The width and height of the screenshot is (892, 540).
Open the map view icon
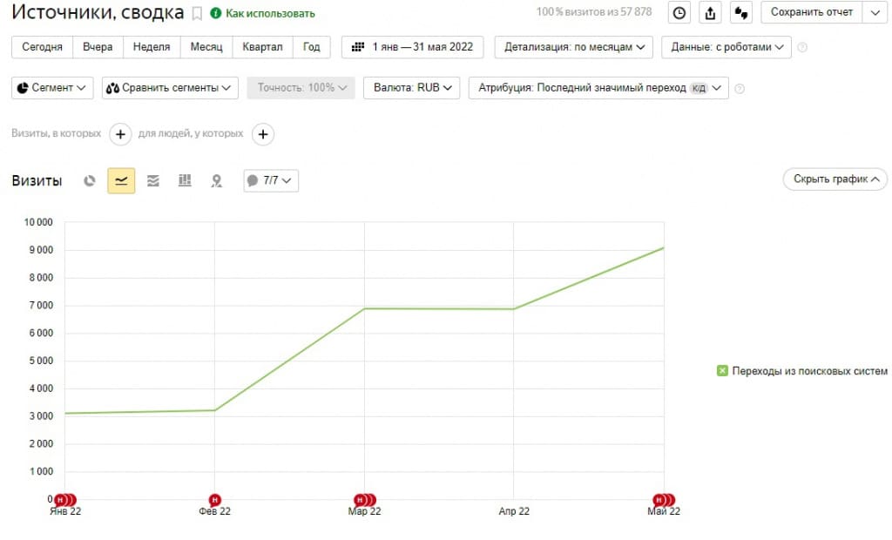217,181
